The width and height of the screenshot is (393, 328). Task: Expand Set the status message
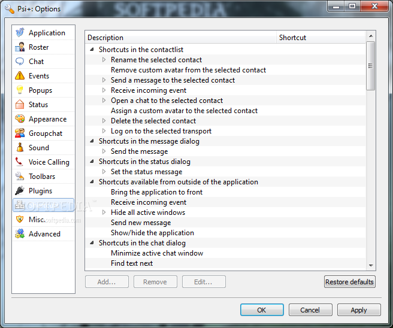point(104,172)
